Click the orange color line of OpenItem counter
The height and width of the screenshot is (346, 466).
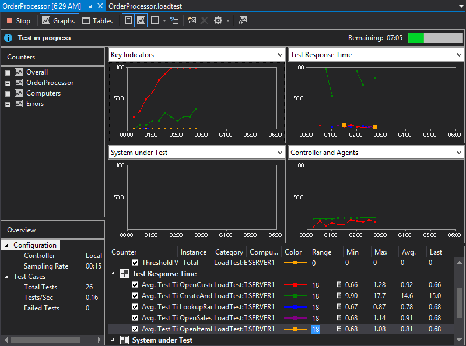(x=295, y=329)
